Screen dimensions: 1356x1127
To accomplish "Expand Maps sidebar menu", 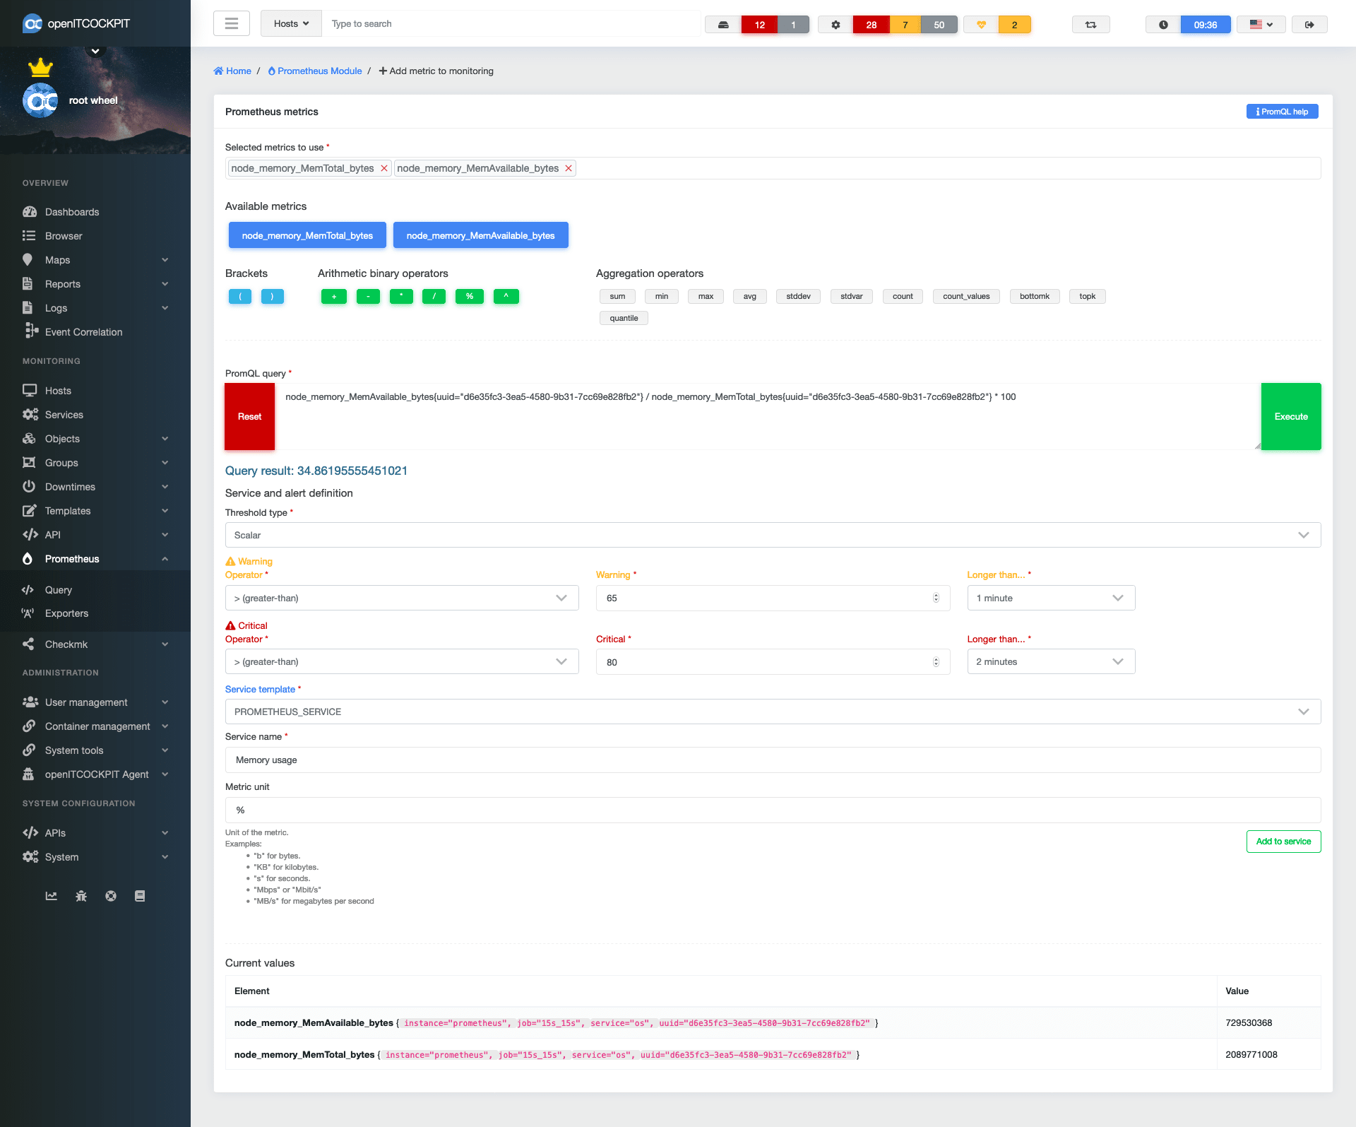I will 95,260.
